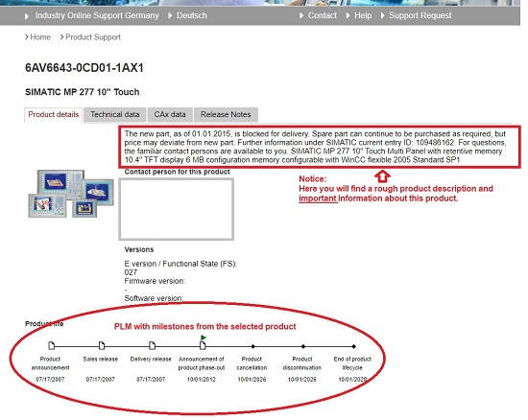528x420 pixels.
Task: Select the Product details tab
Action: (x=53, y=115)
